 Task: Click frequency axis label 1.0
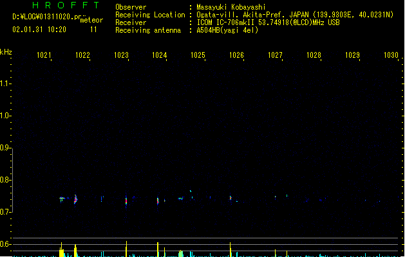(5, 116)
